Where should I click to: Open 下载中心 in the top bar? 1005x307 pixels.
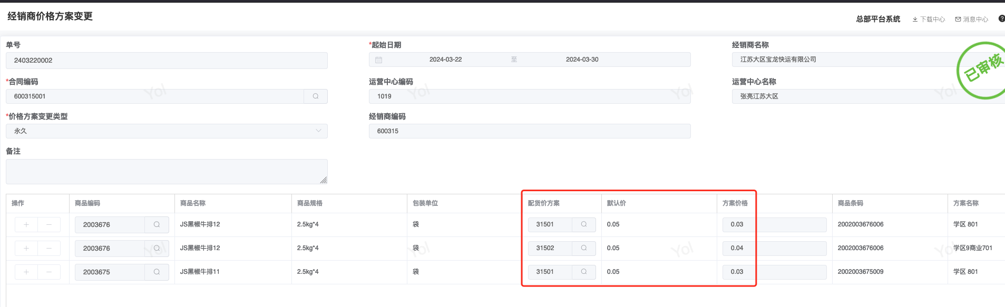pyautogui.click(x=929, y=19)
